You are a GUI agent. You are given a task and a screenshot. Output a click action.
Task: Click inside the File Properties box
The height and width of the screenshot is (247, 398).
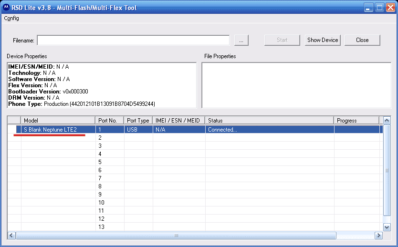click(x=296, y=85)
